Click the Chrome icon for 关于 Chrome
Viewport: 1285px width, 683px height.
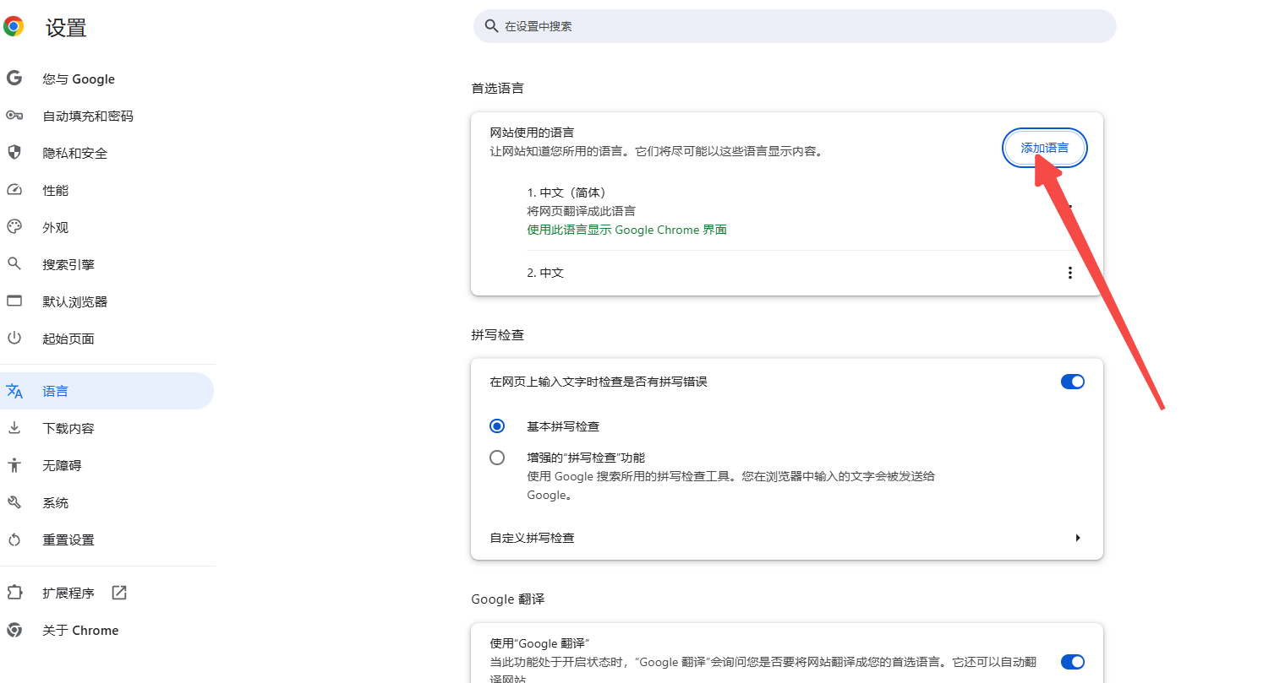click(x=14, y=630)
